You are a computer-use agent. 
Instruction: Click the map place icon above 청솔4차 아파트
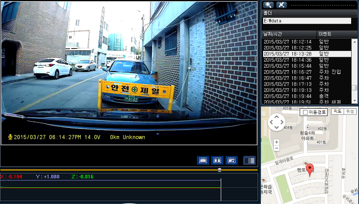click(x=308, y=127)
